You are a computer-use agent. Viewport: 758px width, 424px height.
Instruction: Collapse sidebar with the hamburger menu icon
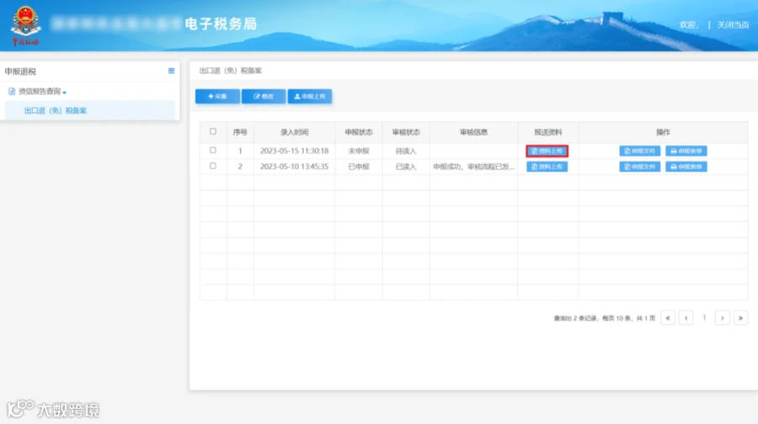tap(171, 71)
